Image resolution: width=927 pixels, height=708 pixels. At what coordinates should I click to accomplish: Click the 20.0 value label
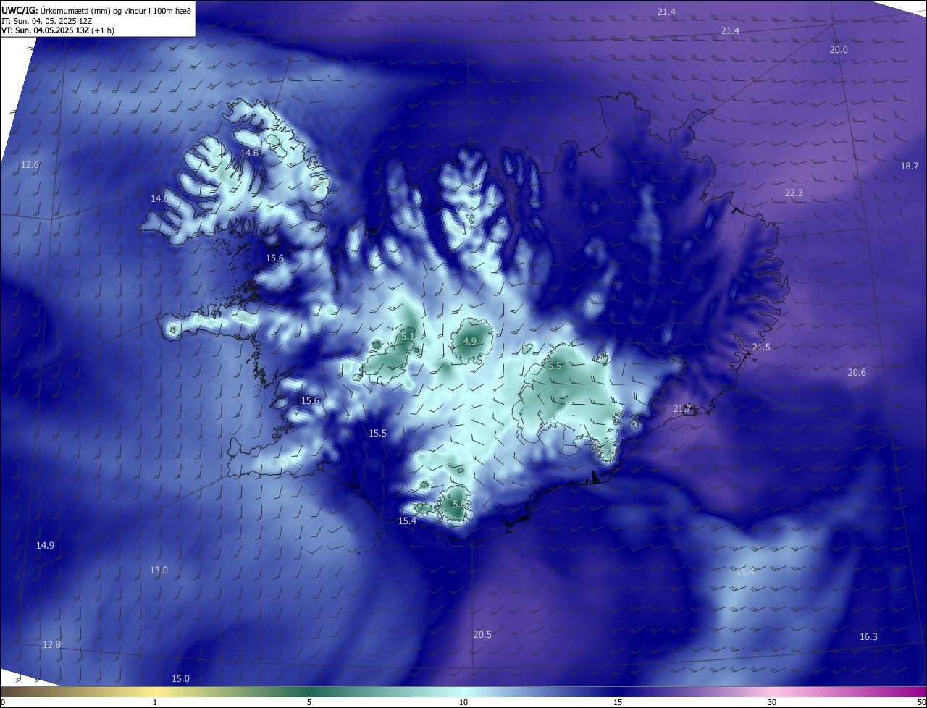pos(839,49)
